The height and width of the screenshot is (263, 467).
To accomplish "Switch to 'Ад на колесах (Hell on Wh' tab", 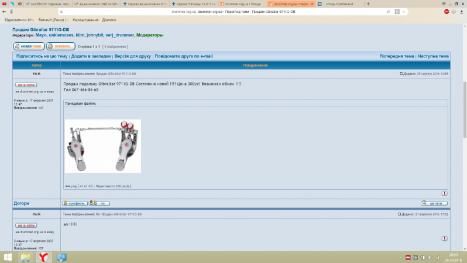I will coord(96,4).
